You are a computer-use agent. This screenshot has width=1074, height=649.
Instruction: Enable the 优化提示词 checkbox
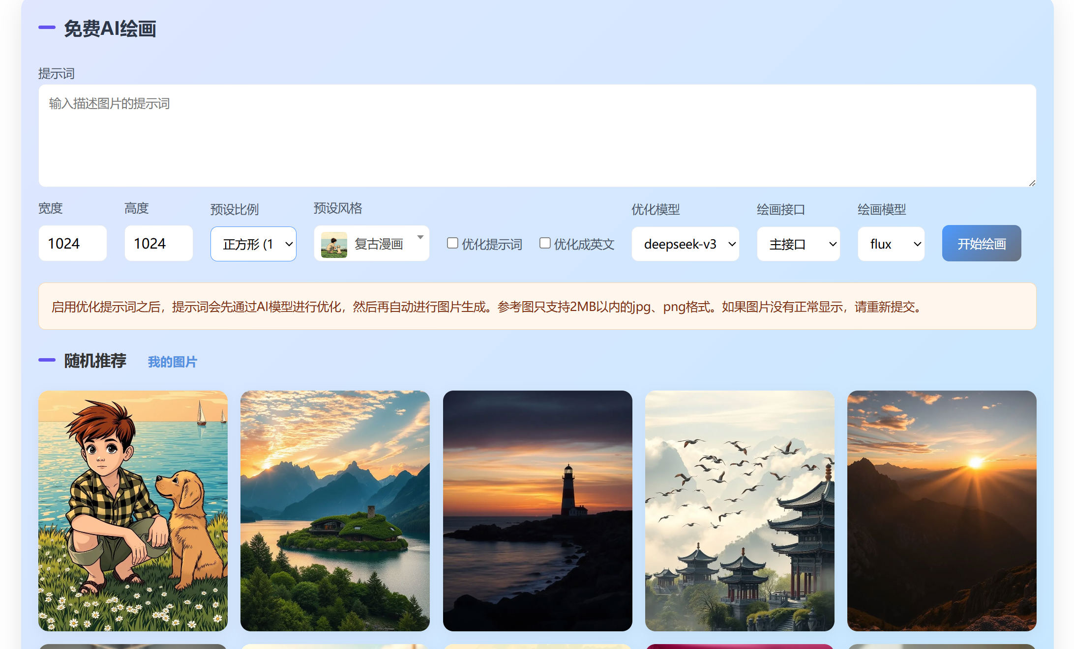pos(452,243)
